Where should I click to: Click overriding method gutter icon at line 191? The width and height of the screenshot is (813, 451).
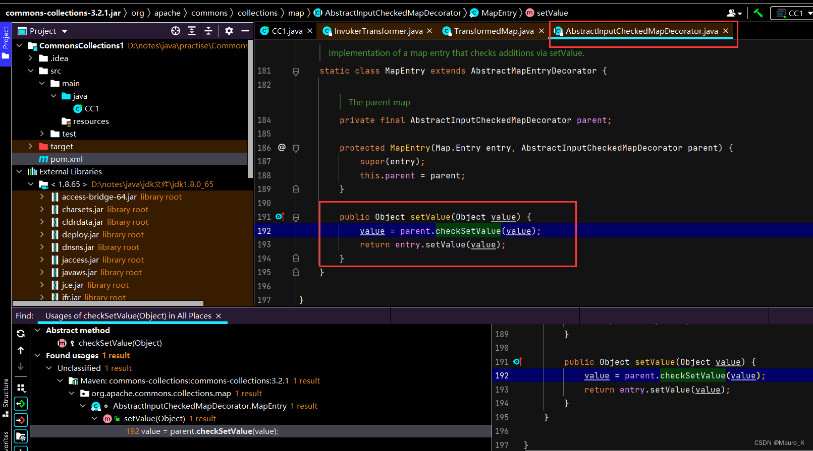click(x=280, y=217)
